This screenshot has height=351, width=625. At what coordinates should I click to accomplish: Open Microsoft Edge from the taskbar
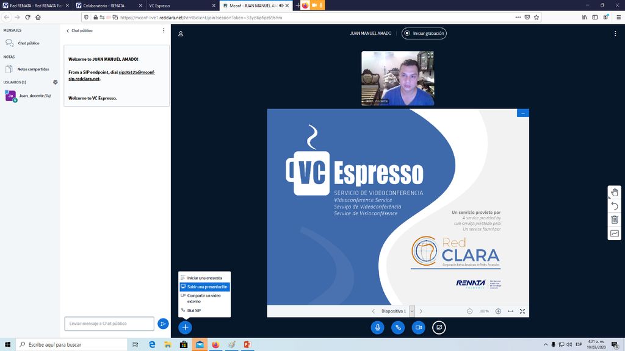coord(152,345)
